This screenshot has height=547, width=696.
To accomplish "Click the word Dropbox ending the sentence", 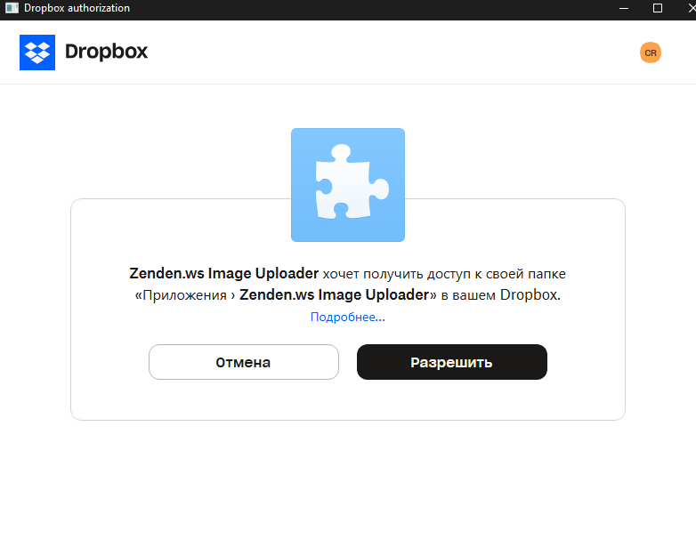I will point(530,295).
